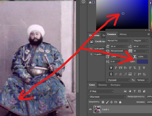Viewport: 152px width, 116px height.
Task: Click stylistic alternates aa icon
Action: pyautogui.click(x=130, y=74)
